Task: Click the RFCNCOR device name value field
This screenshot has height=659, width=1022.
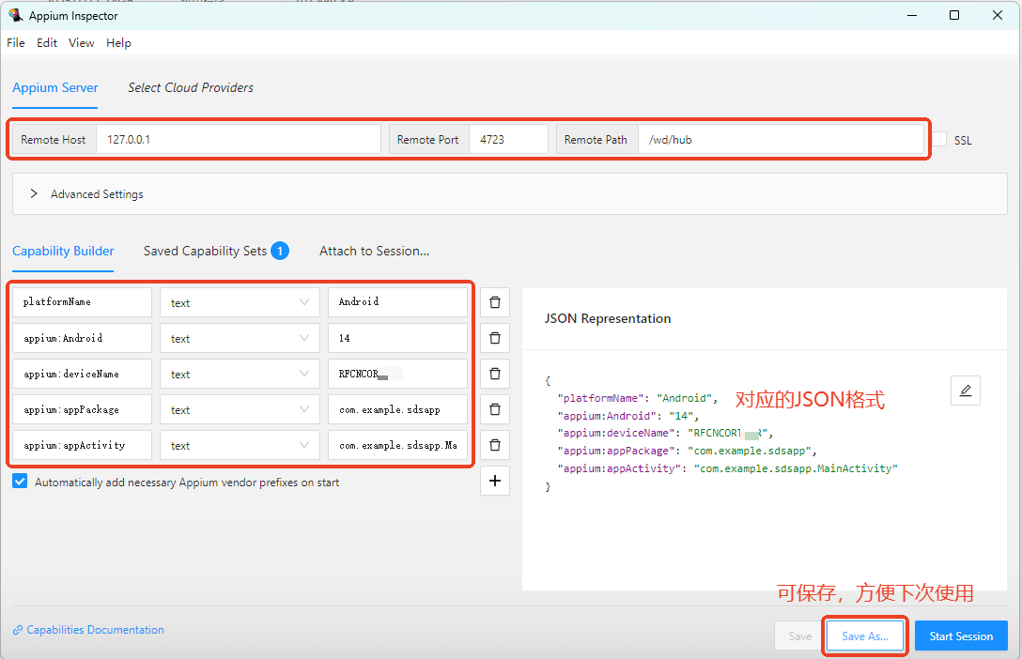Action: point(397,374)
